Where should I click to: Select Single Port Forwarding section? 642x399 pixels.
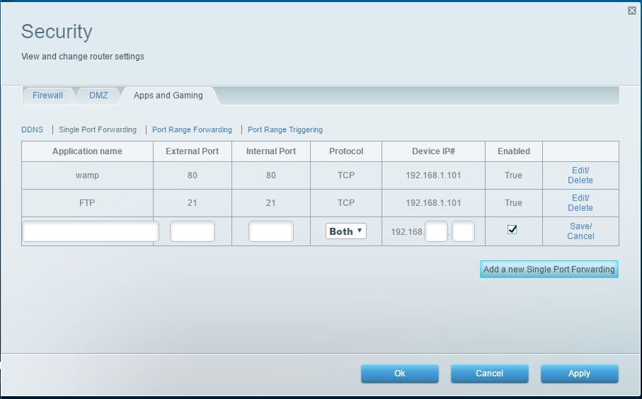[98, 129]
